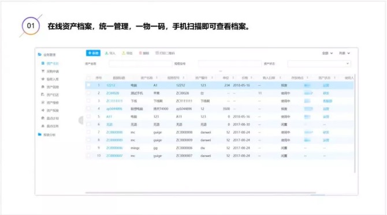Open 盘点计划 item in sidebar

(50, 118)
